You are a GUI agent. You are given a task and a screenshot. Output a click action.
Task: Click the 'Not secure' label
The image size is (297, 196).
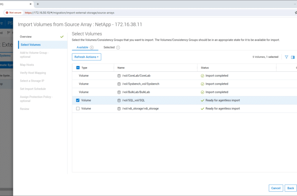pos(15,13)
